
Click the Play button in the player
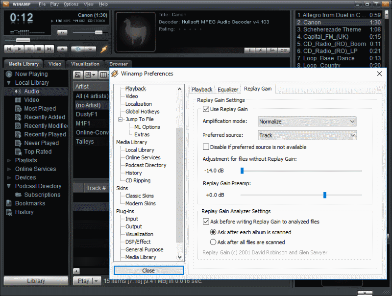click(x=19, y=49)
